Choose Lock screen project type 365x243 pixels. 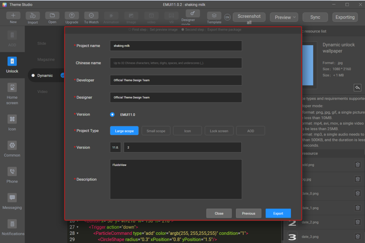tap(219, 131)
